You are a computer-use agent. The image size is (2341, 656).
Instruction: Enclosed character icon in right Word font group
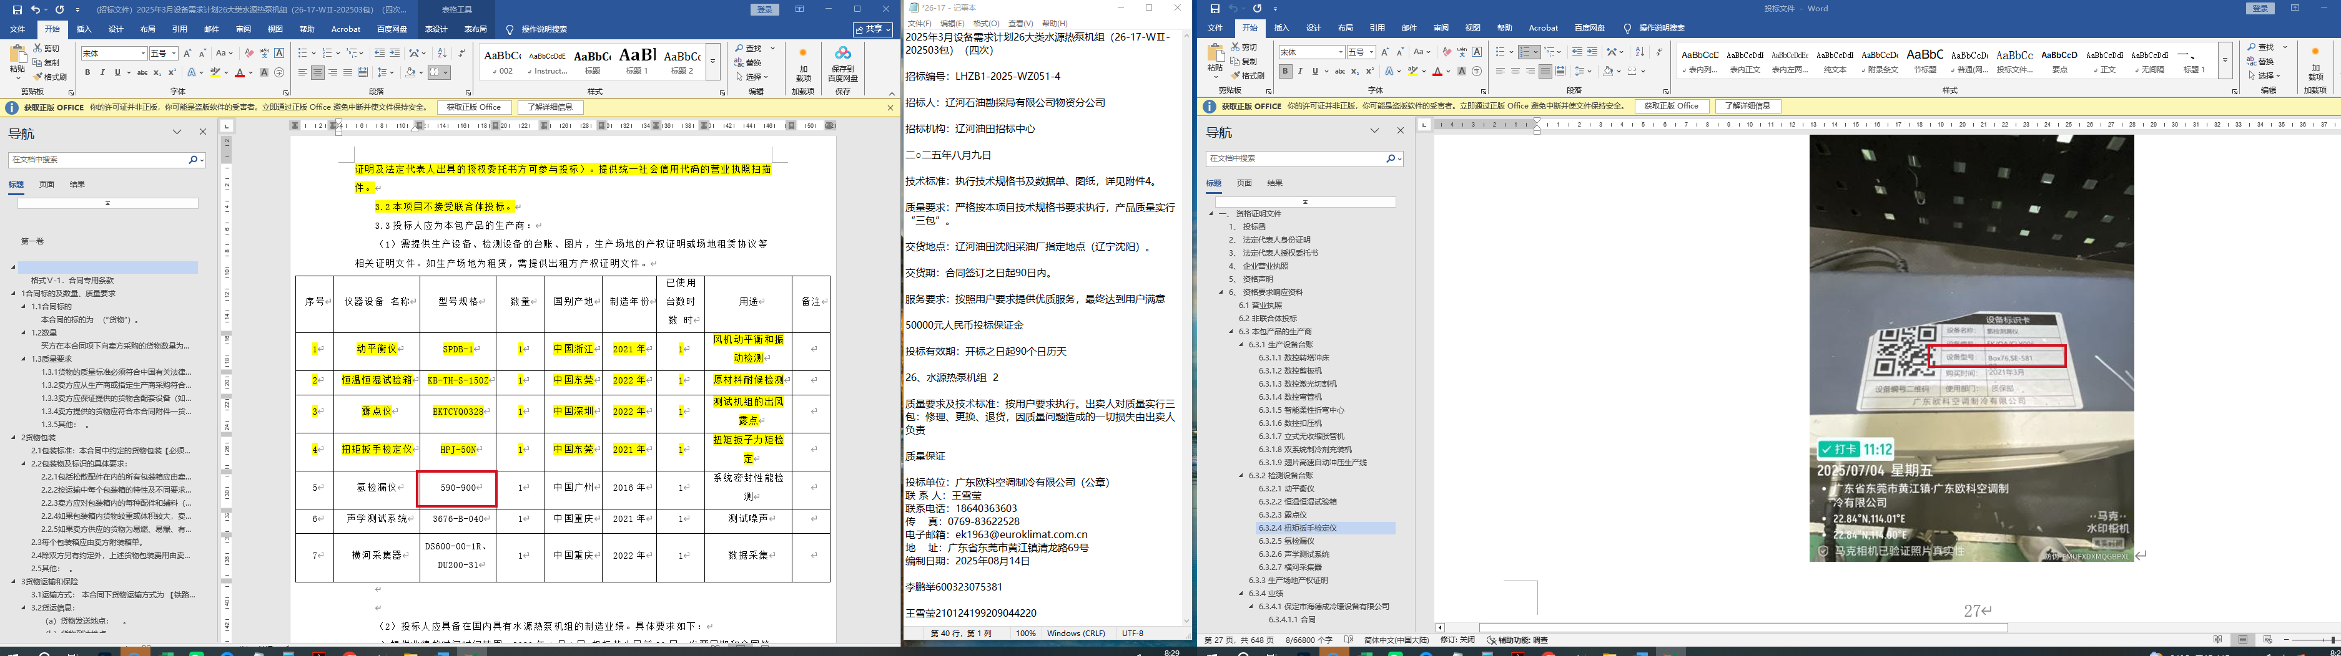(x=1477, y=70)
